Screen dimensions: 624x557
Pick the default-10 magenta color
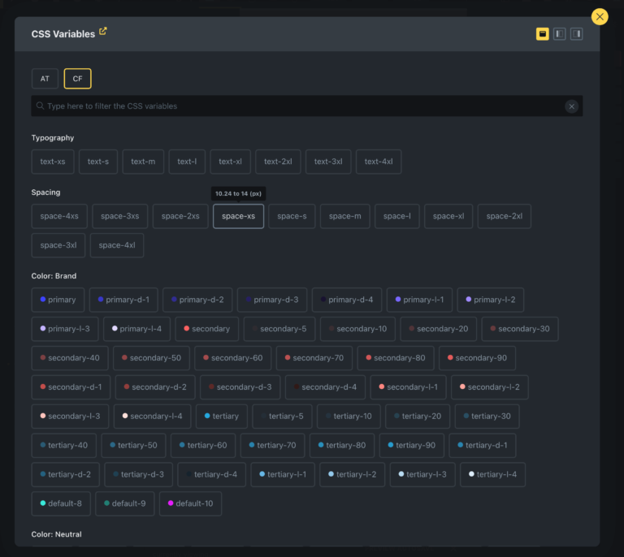[190, 503]
